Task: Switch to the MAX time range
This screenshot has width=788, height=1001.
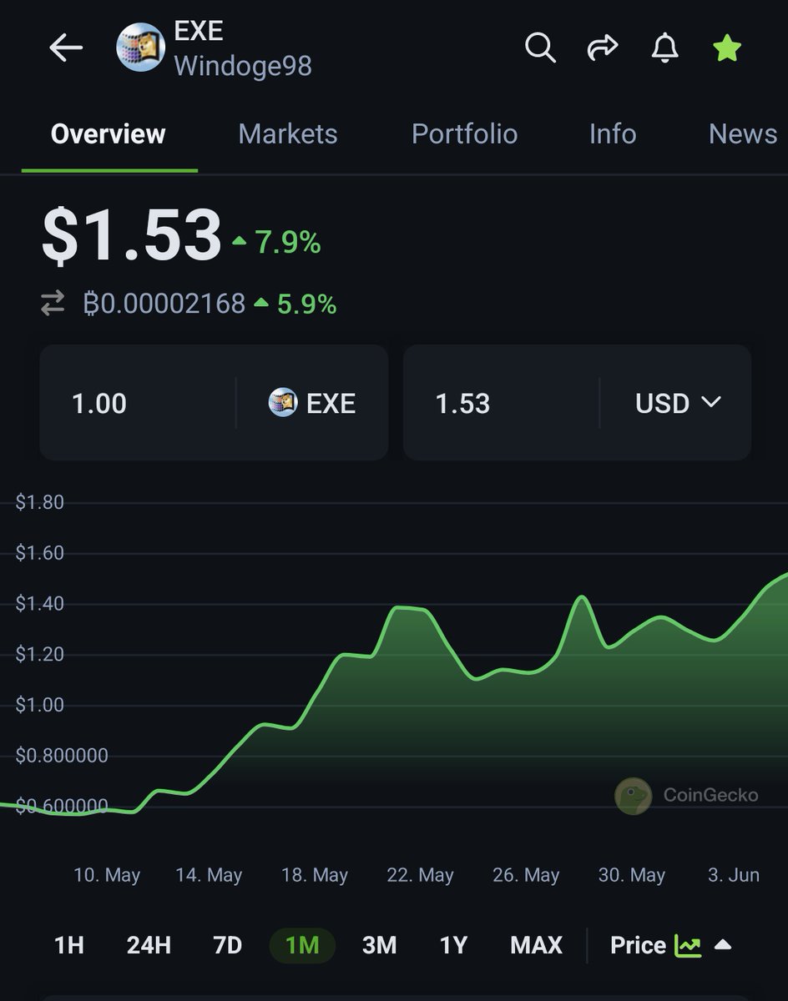Action: click(x=536, y=945)
